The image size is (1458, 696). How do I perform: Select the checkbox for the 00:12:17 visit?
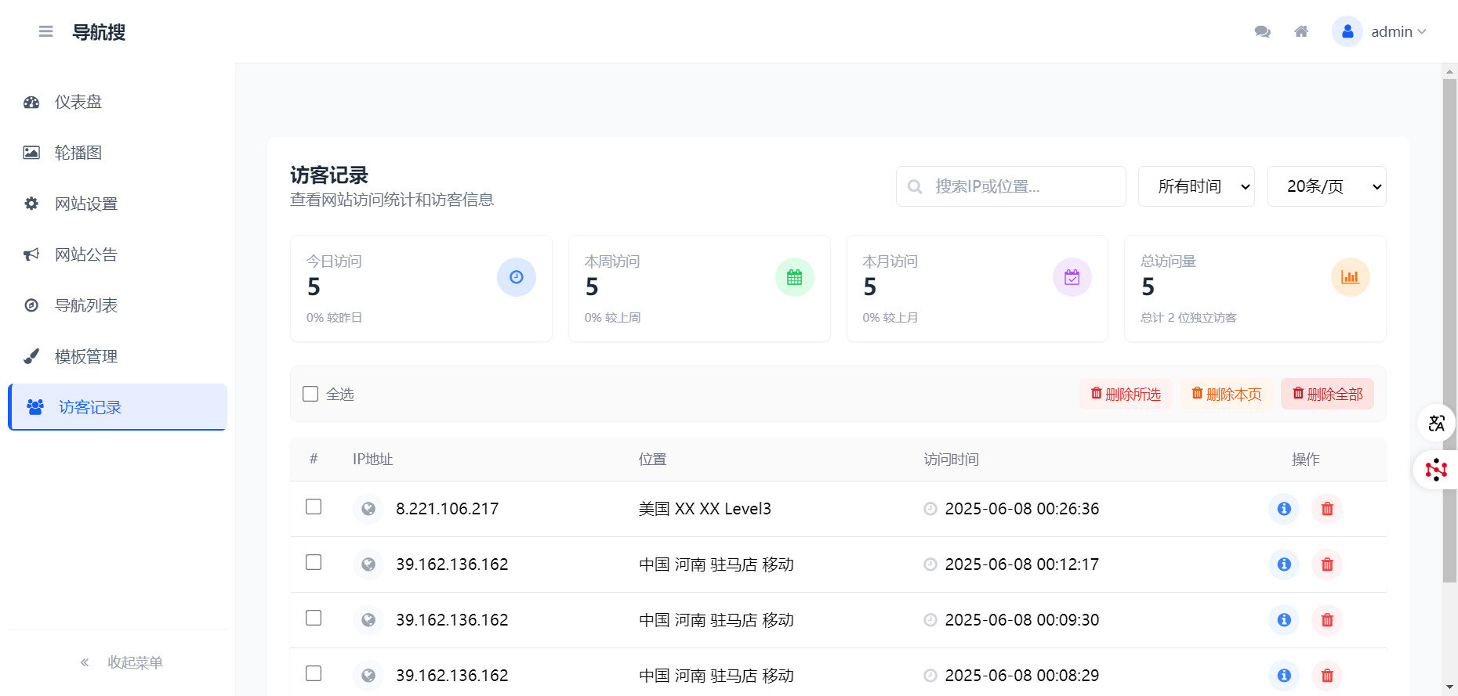314,563
